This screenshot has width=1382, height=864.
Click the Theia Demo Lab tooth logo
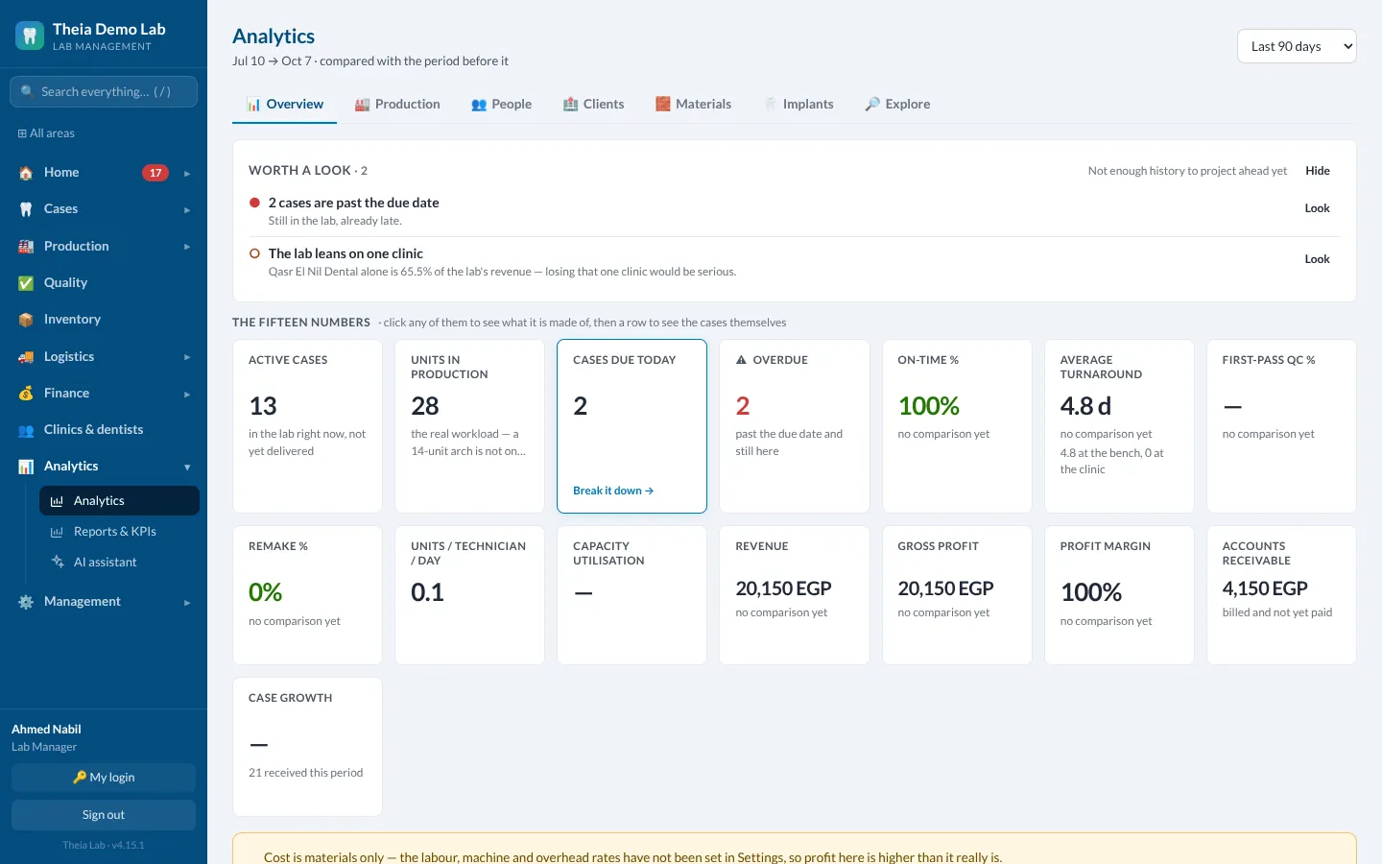click(30, 36)
